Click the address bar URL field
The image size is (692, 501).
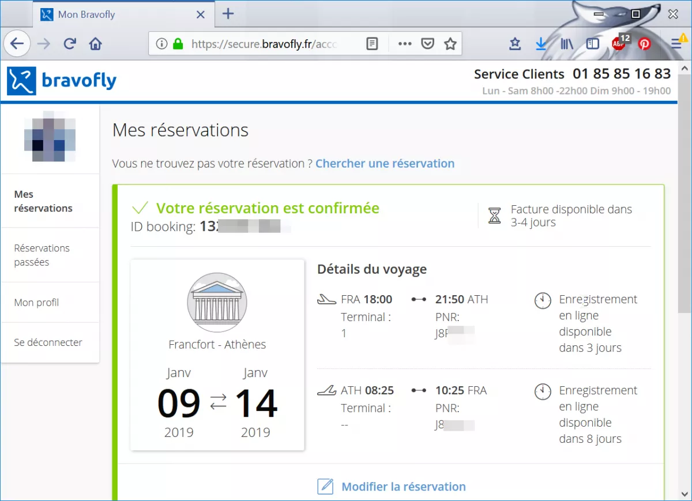point(264,44)
